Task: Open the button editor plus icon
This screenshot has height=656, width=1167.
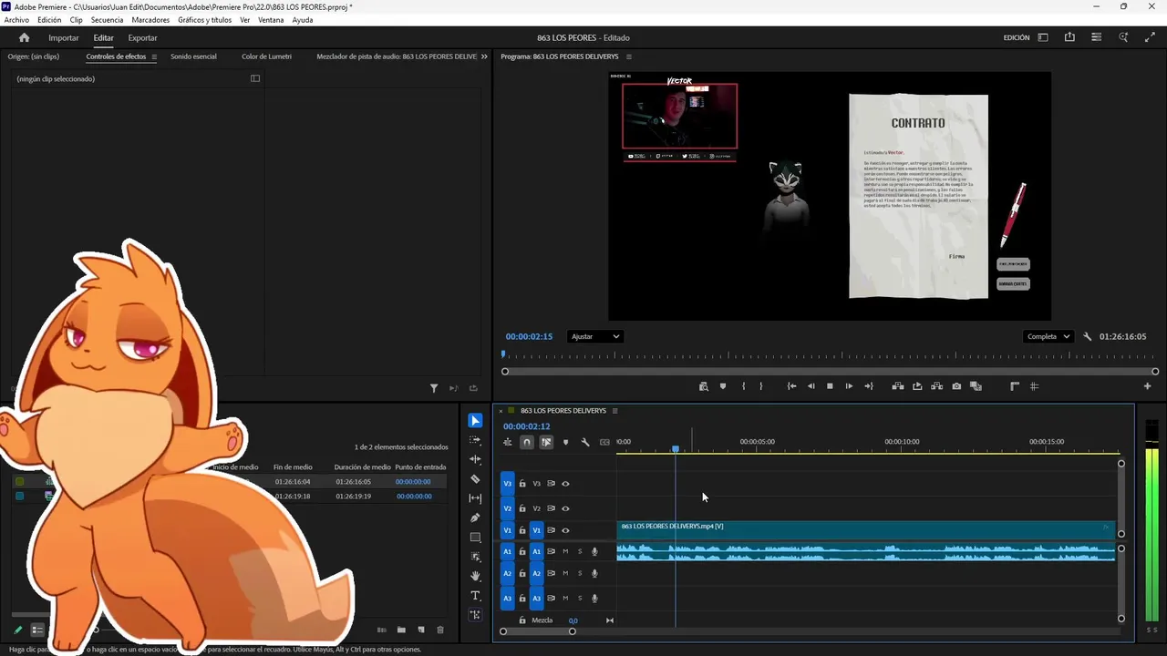Action: pyautogui.click(x=1147, y=386)
